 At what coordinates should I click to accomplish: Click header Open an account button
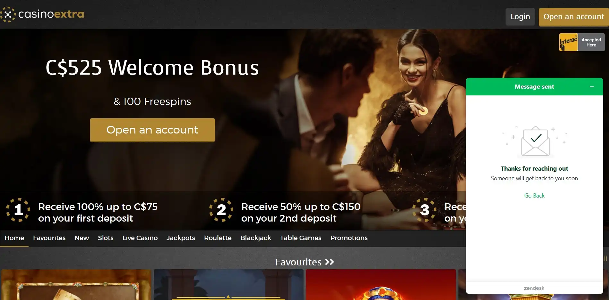[x=574, y=17]
